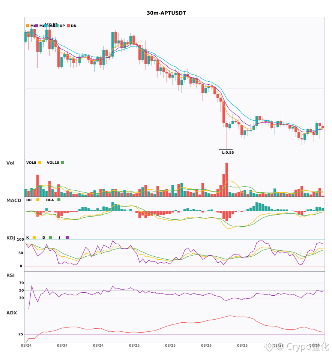Click the chart title 30m-APTUSDT
The width and height of the screenshot is (332, 356).
click(x=166, y=13)
